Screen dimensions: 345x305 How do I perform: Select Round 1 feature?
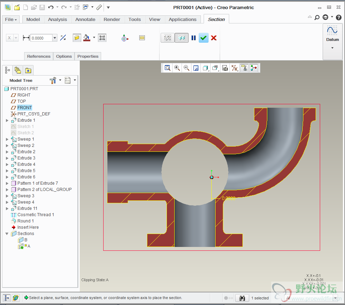[26, 221]
